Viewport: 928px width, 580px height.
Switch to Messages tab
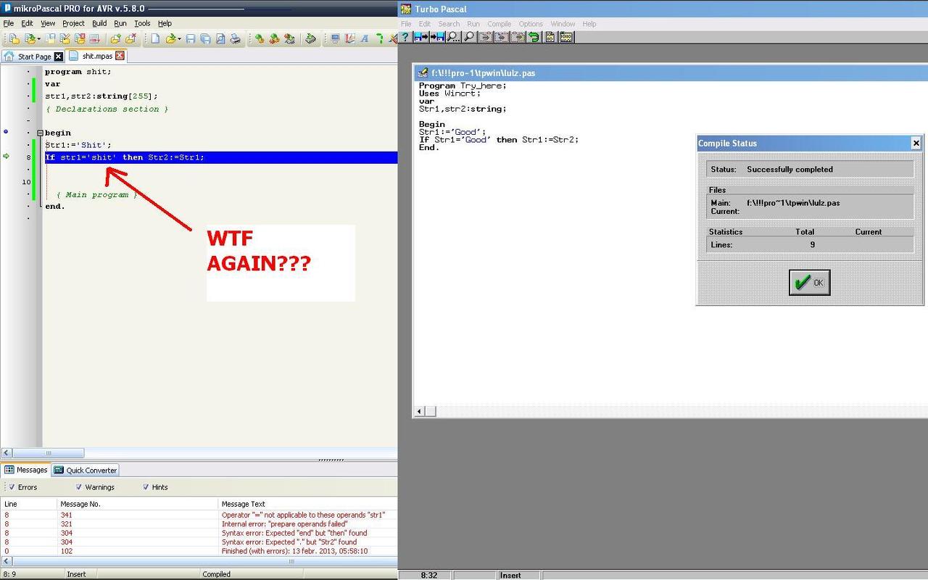click(x=25, y=470)
